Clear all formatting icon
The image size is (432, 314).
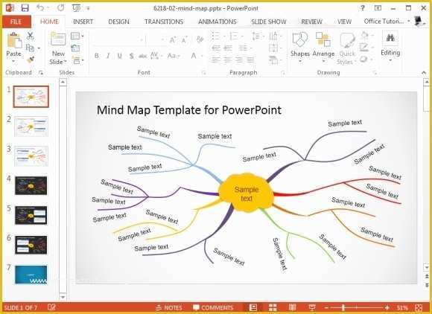200,39
